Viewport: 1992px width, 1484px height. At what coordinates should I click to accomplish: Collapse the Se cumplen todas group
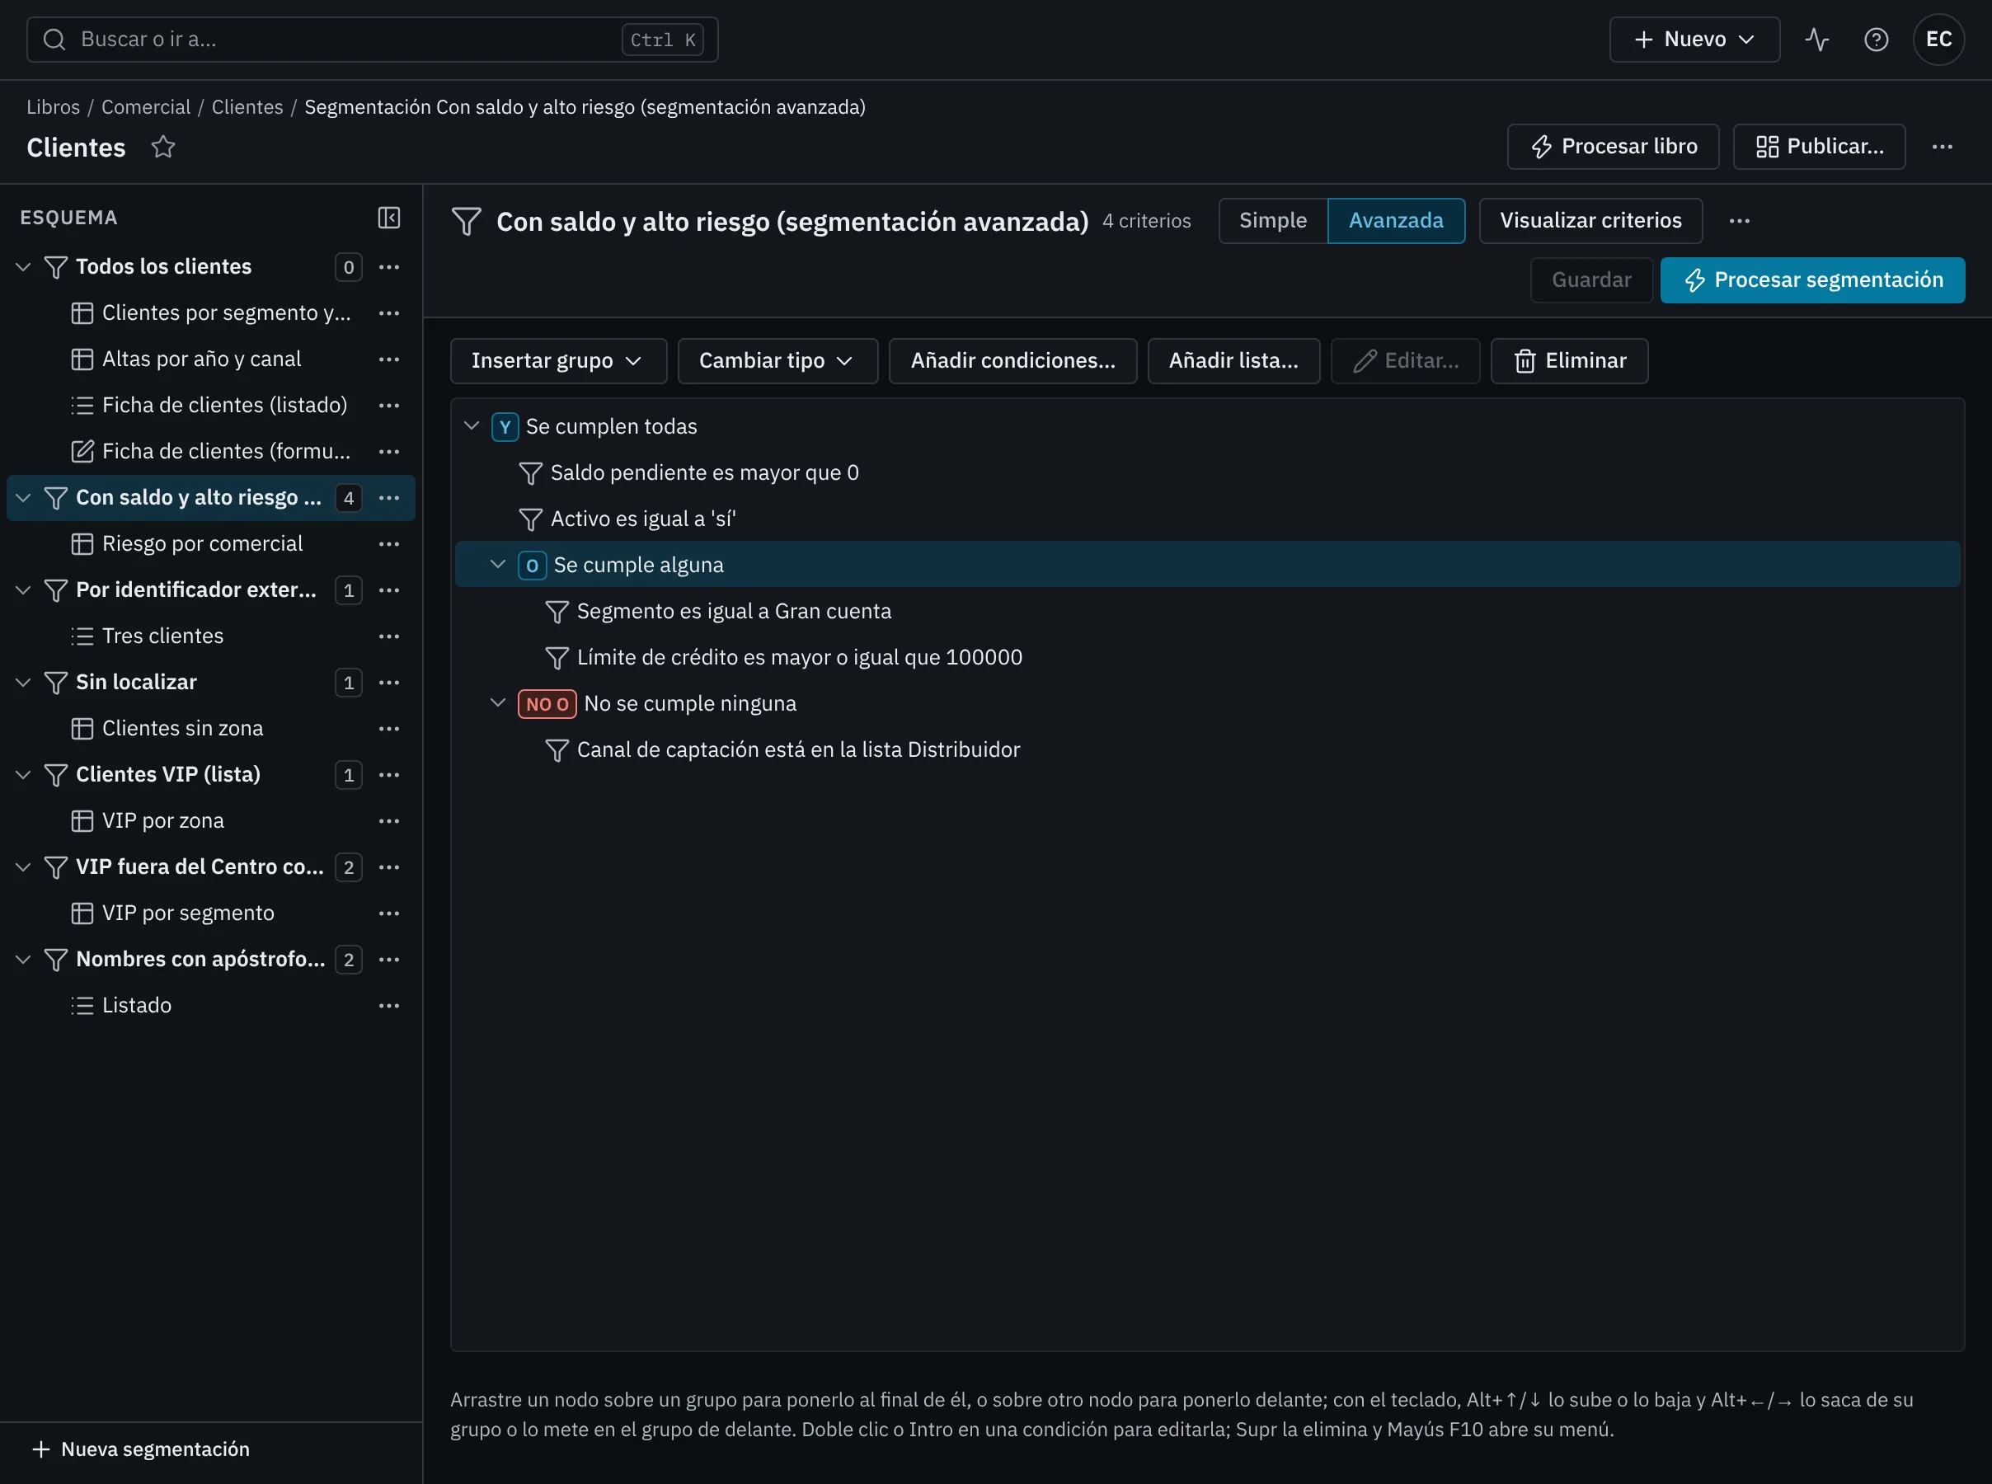(472, 425)
